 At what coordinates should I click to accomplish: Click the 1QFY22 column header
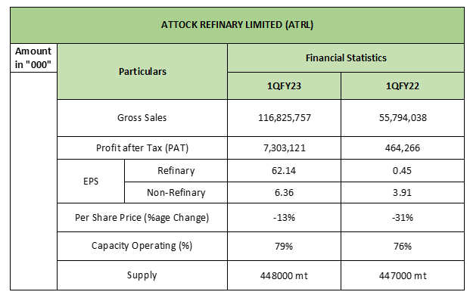pyautogui.click(x=402, y=86)
